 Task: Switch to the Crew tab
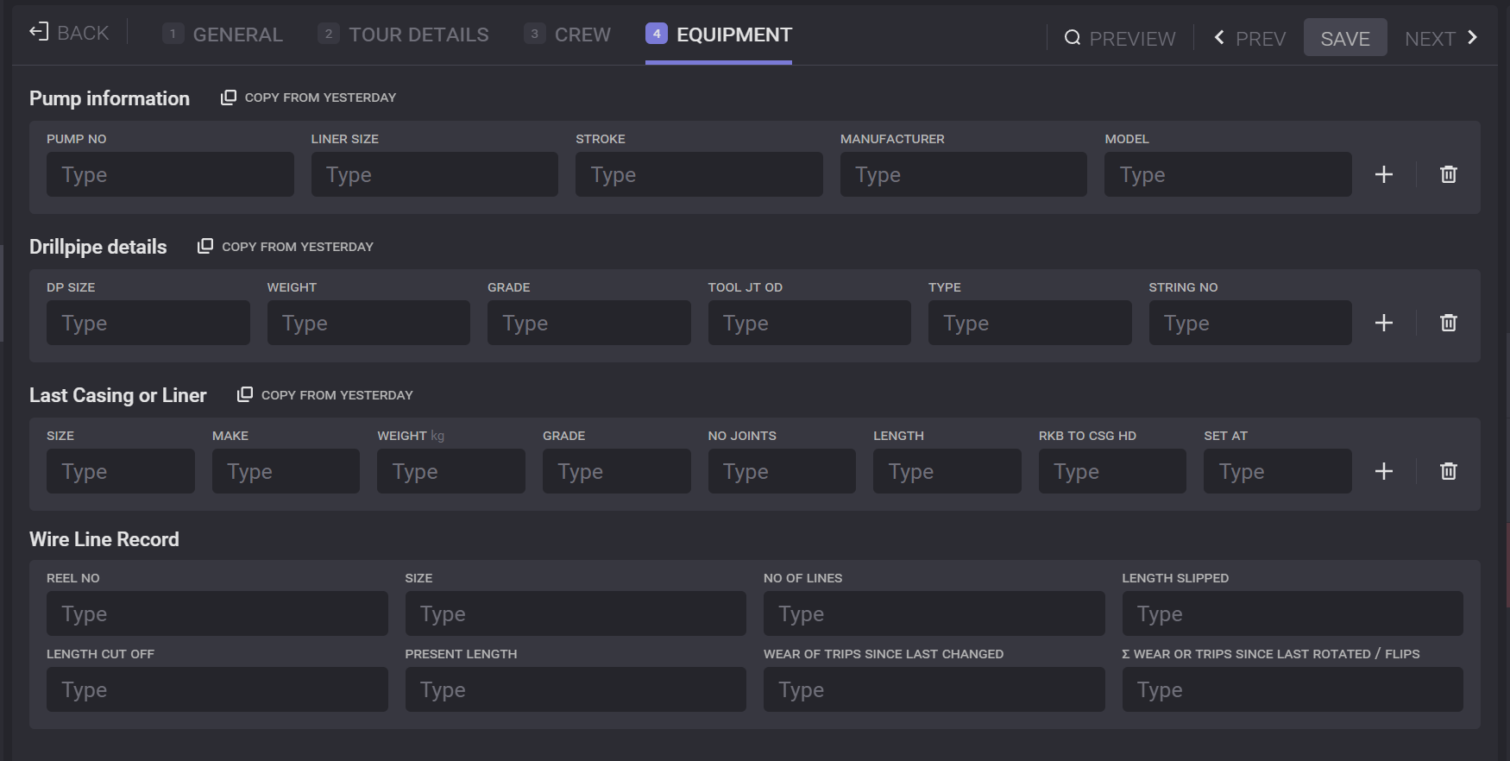[567, 35]
